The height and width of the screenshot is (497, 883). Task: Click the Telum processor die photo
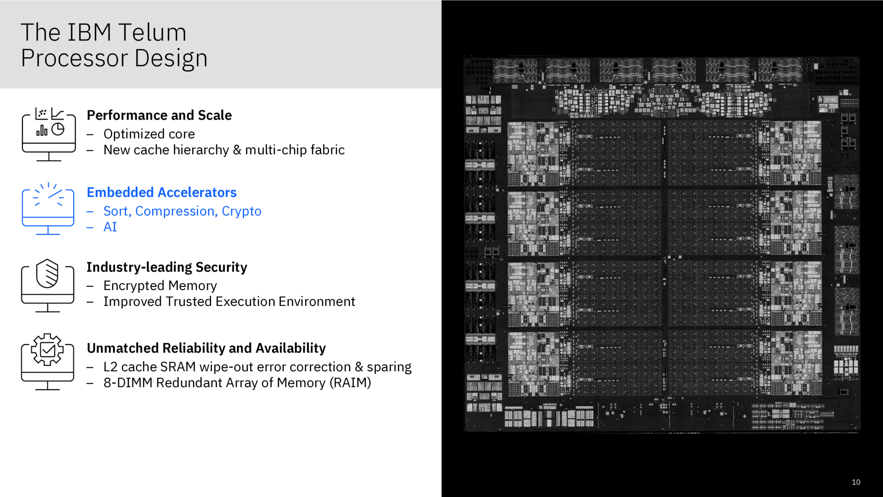click(662, 244)
